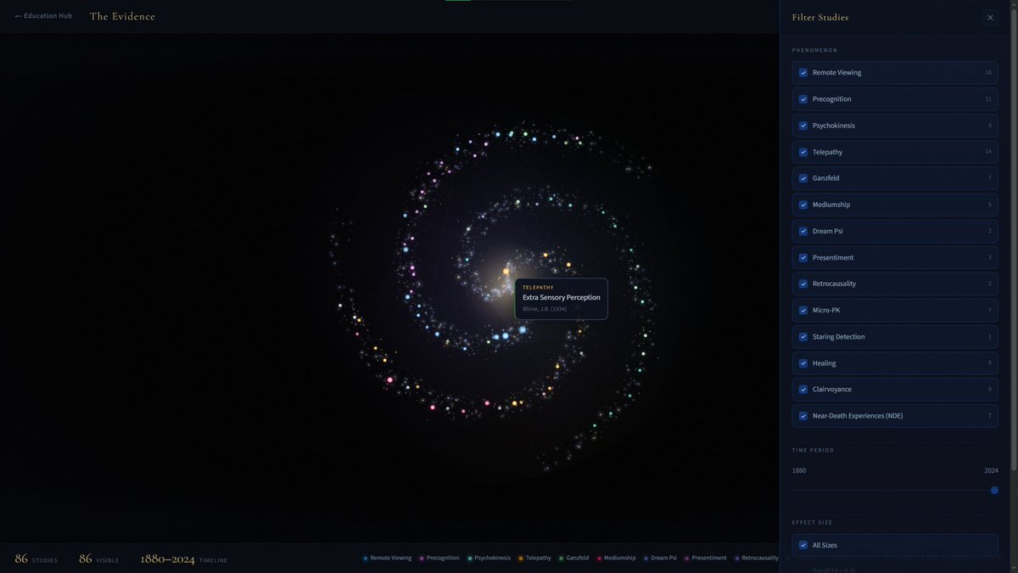The image size is (1018, 573).
Task: Click the Ganzfeld legend dot
Action: coord(562,559)
